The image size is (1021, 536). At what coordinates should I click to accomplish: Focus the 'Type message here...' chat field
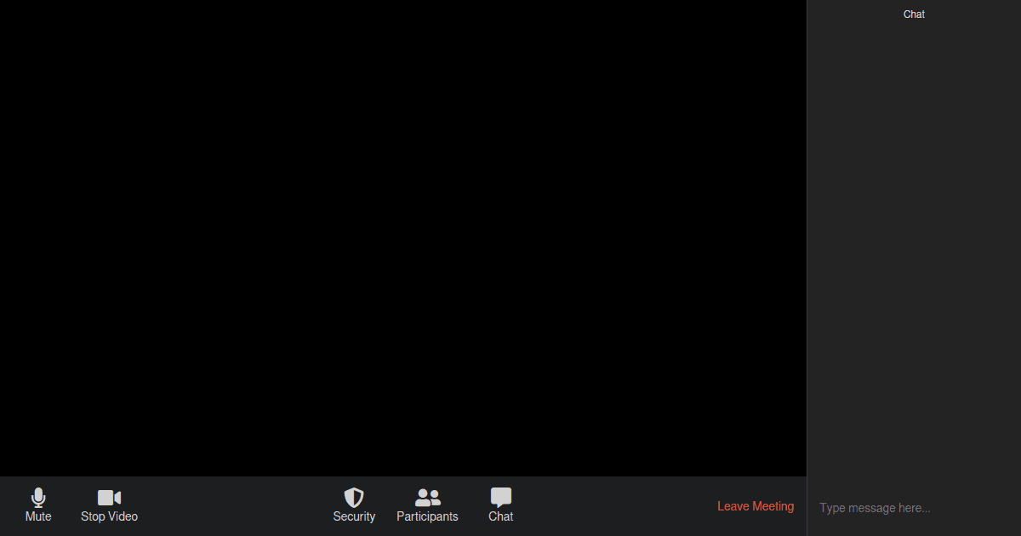coord(915,508)
